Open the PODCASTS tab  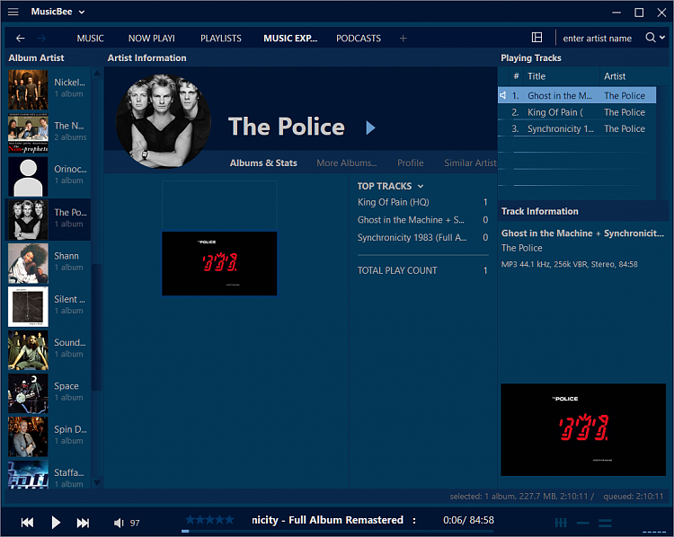359,39
